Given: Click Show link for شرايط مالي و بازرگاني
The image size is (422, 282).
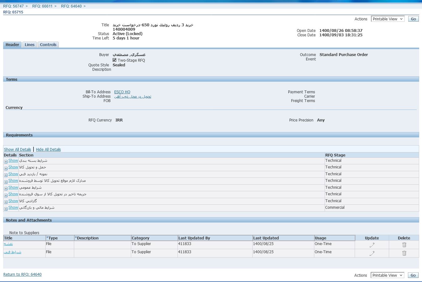Looking at the screenshot, I should click(x=13, y=208).
